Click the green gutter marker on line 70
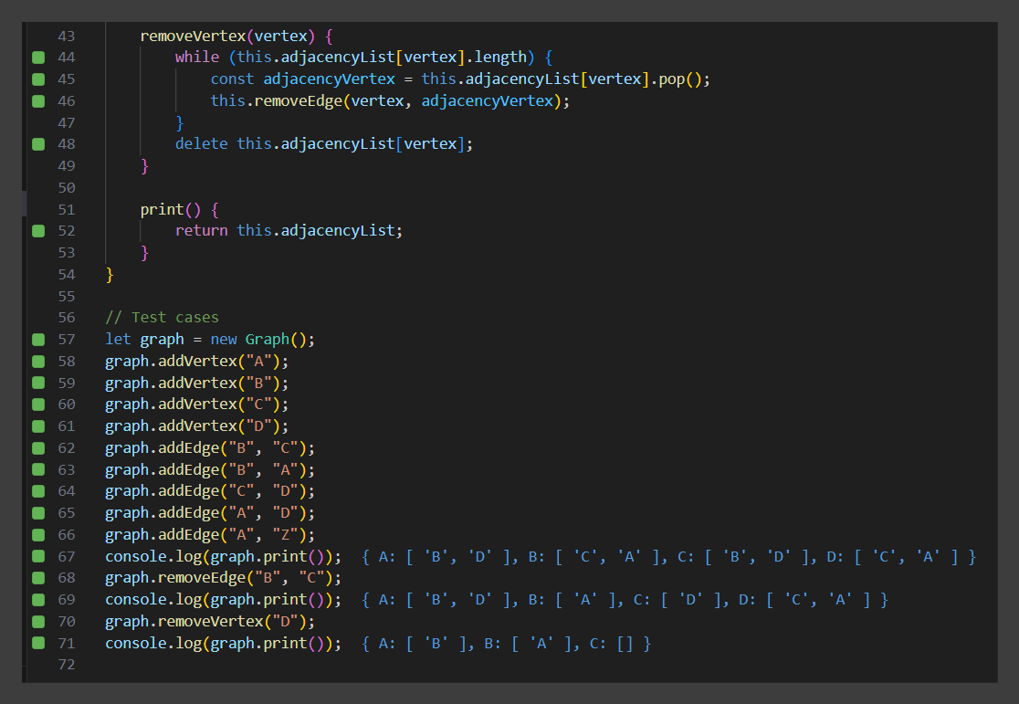The width and height of the screenshot is (1019, 704). 38,622
